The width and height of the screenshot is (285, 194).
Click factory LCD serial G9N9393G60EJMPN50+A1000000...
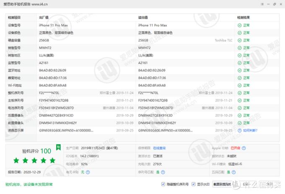click(66, 130)
